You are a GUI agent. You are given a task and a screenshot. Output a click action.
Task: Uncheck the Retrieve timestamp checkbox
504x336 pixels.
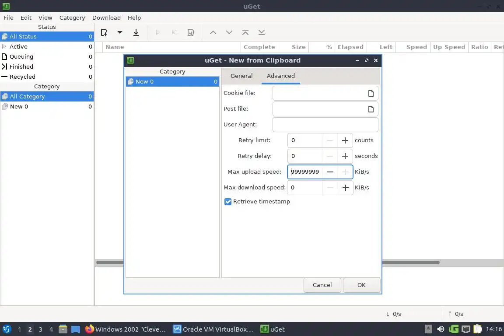[228, 202]
